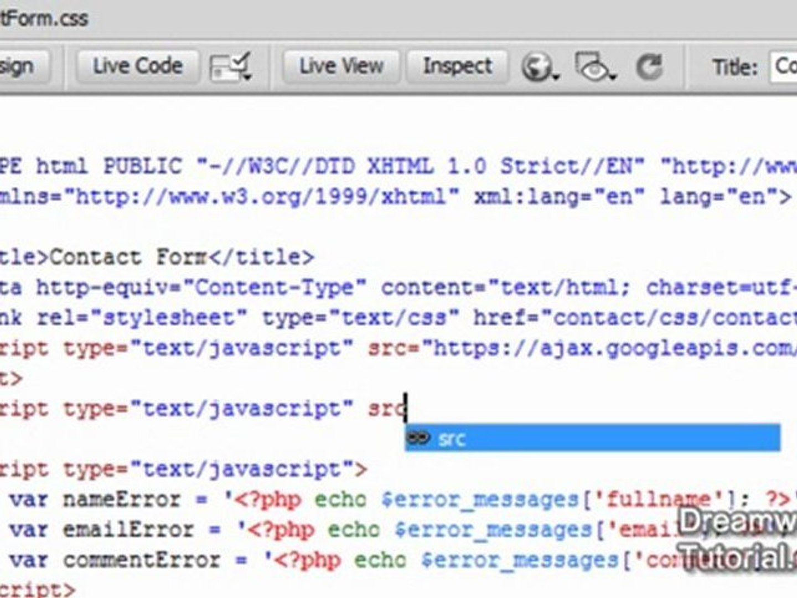
Task: Enable the Inspect mode button
Action: tap(457, 66)
